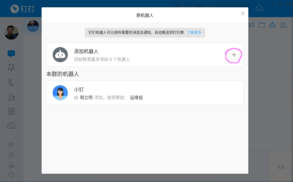Open the mail envelope icon in sidebar

11,145
